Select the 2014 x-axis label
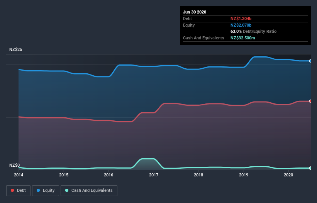Image resolution: width=317 pixels, height=203 pixels. click(19, 175)
